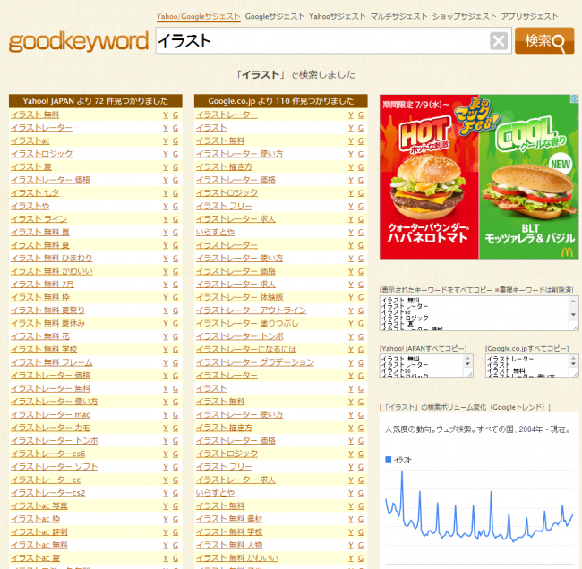Screen dimensions: 582x569
Task: Click the goodkeyword logo
Action: pos(78,42)
